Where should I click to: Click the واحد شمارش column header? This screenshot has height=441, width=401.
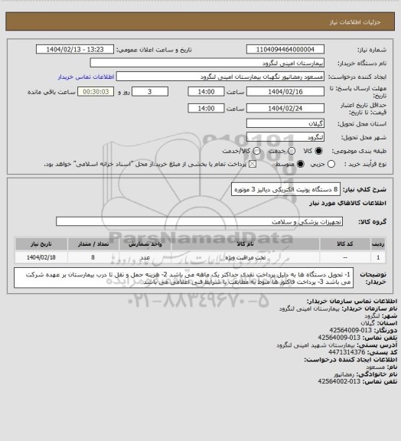point(145,243)
